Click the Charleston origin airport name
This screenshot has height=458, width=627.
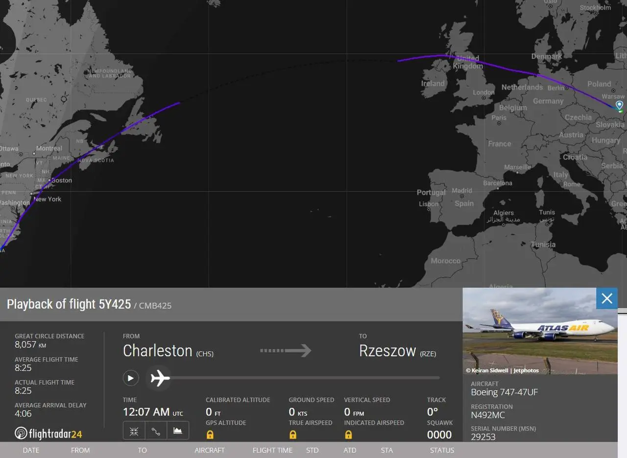click(x=158, y=351)
